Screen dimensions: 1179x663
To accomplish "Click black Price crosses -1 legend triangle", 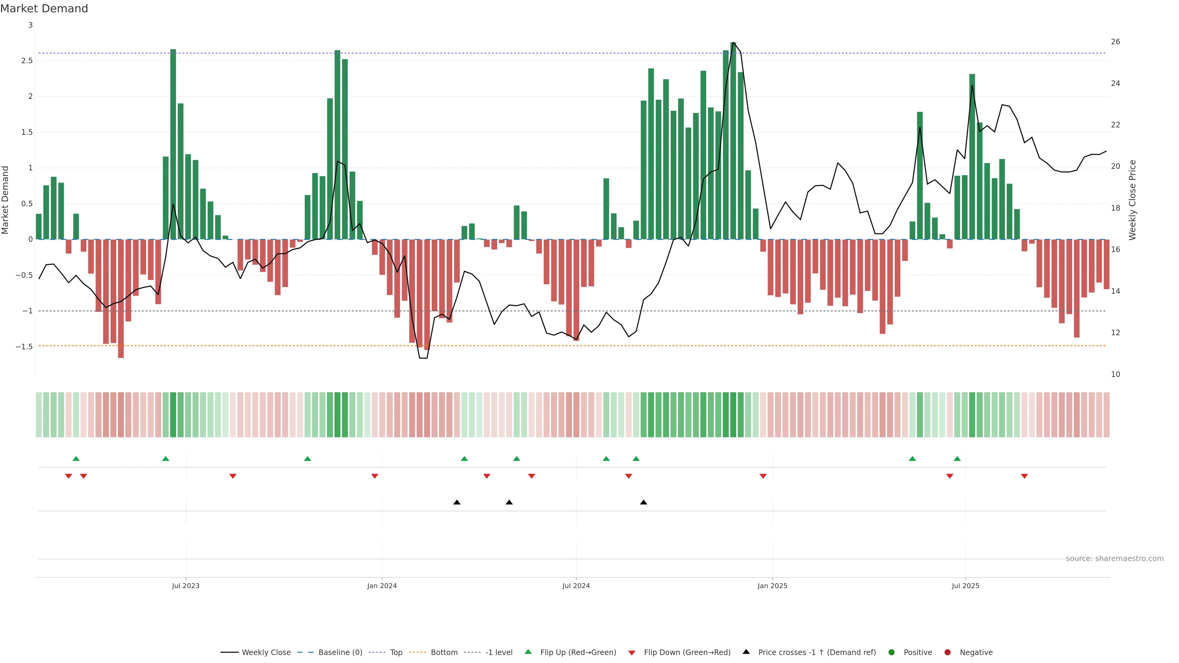I will tap(746, 652).
